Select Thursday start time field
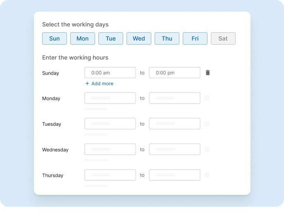Screen dimensions: 284x213 click(x=110, y=175)
